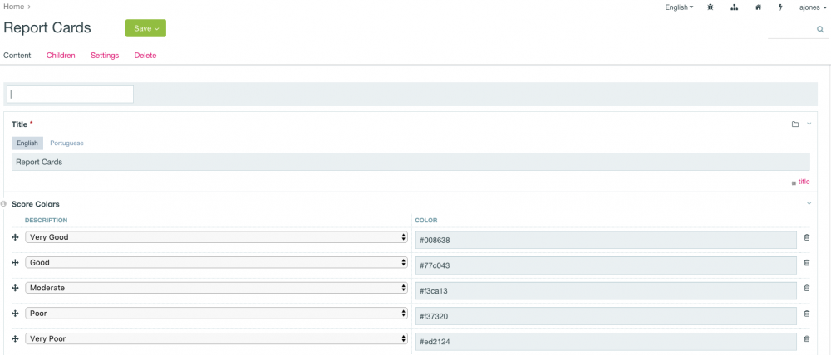This screenshot has height=355, width=831.
Task: Click the green Save button
Action: 145,28
